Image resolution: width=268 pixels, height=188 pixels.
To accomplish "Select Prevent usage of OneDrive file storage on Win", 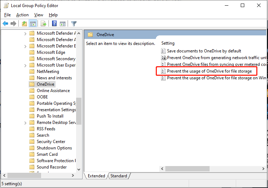I will point(217,78).
